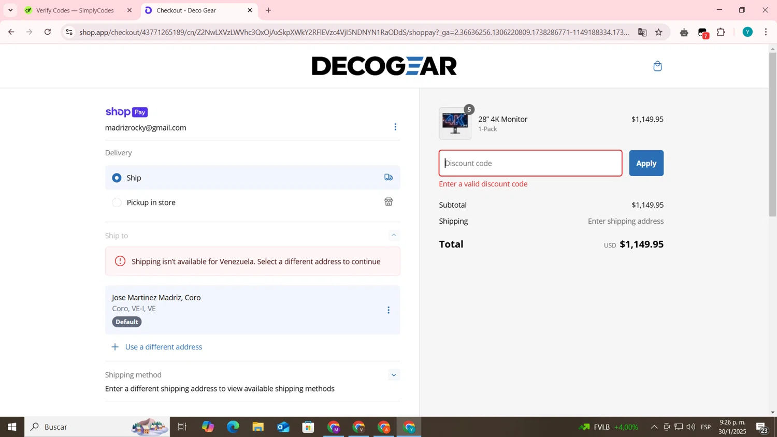Open Task View in the taskbar
777x437 pixels.
pyautogui.click(x=182, y=427)
